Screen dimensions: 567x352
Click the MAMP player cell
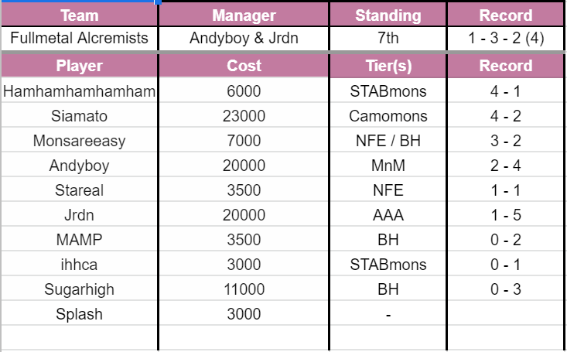79,240
